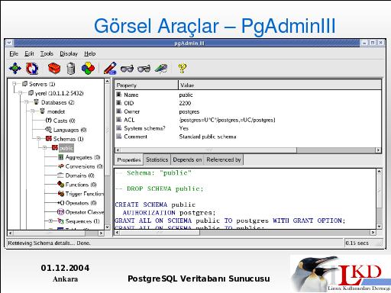Click the red create object toolbar icon
391x293 pixels.
54,69
